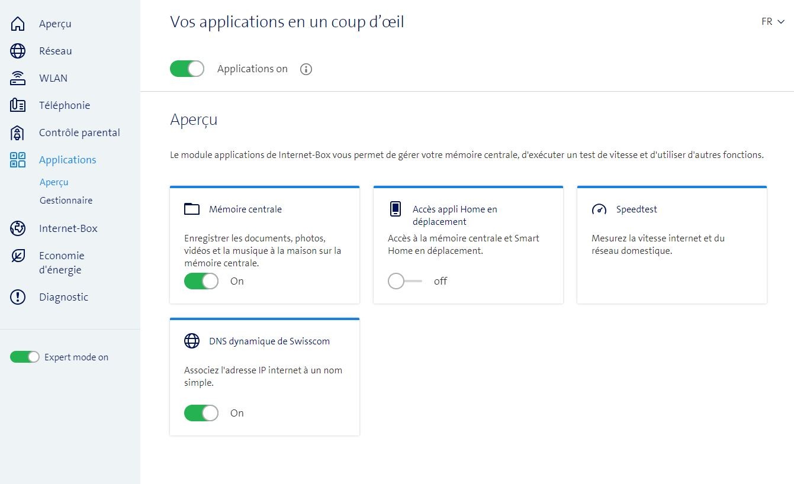Click the Réseau globe icon
The width and height of the screenshot is (794, 484).
[18, 51]
